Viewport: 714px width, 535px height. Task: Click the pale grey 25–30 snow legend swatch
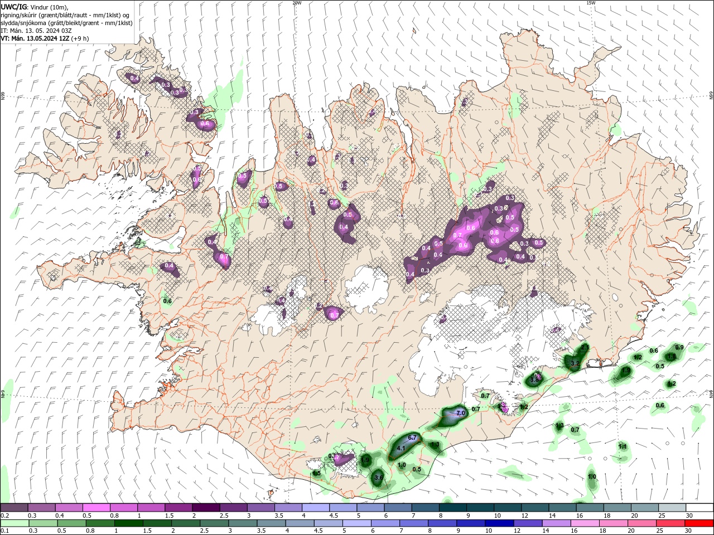point(672,508)
